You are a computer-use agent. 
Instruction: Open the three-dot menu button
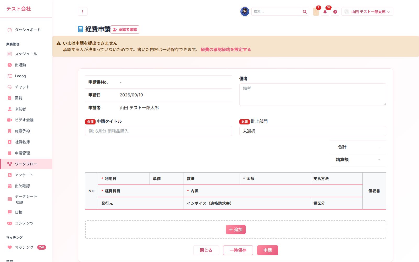click(83, 12)
